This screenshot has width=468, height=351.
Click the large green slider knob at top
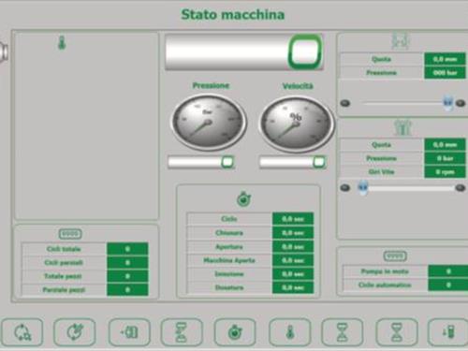305,51
